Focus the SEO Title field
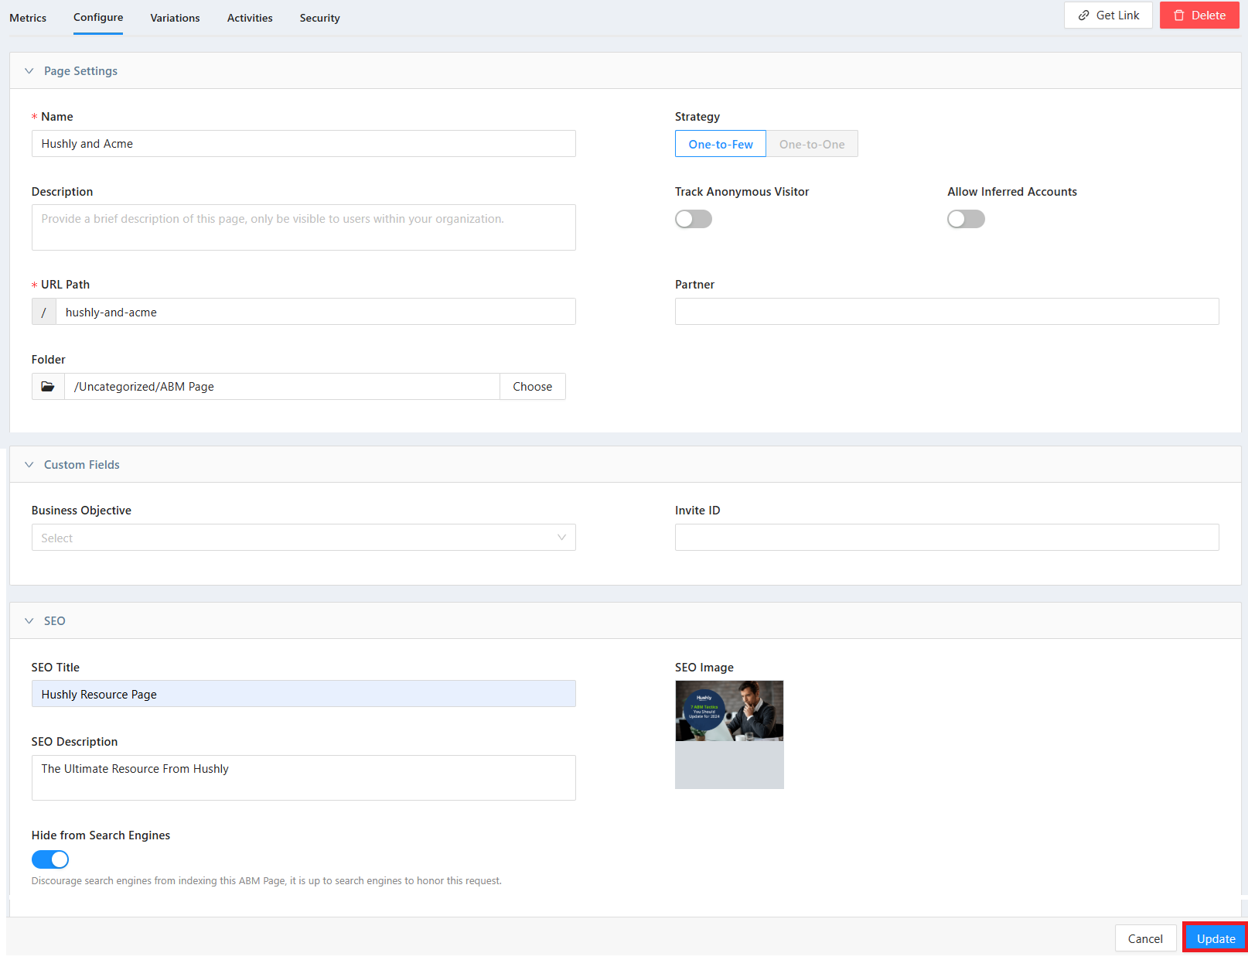 coord(304,694)
